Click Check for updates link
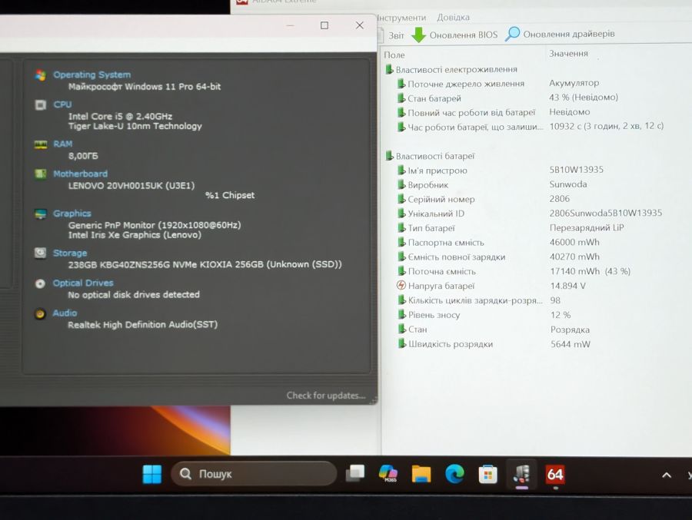This screenshot has height=520, width=692. pyautogui.click(x=326, y=396)
